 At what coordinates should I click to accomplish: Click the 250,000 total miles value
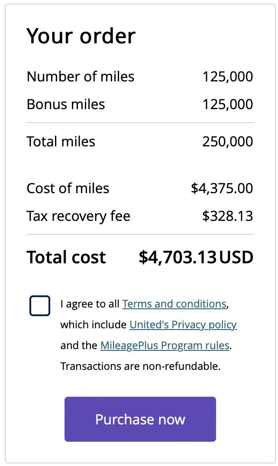click(227, 142)
